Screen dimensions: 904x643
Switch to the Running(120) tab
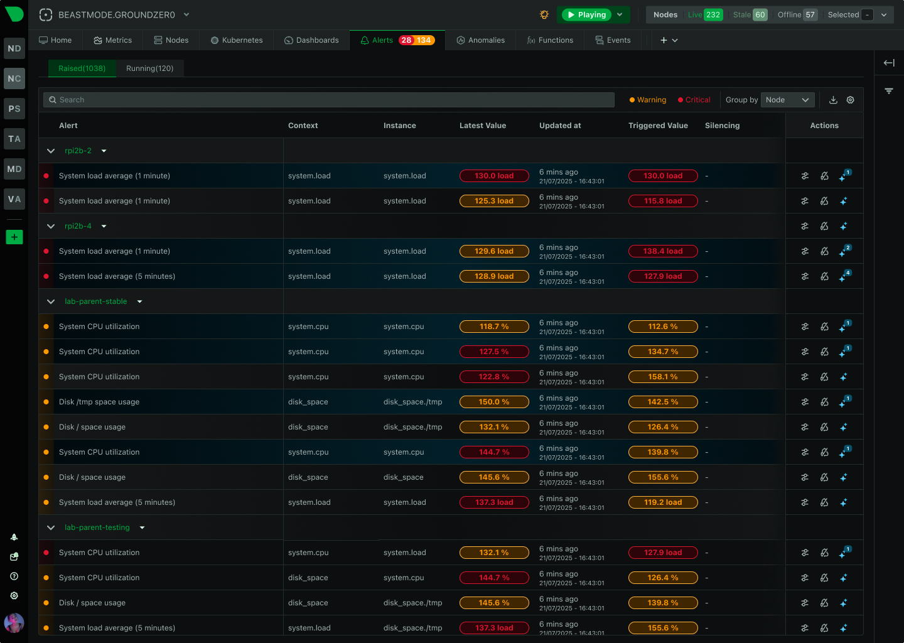(x=150, y=68)
